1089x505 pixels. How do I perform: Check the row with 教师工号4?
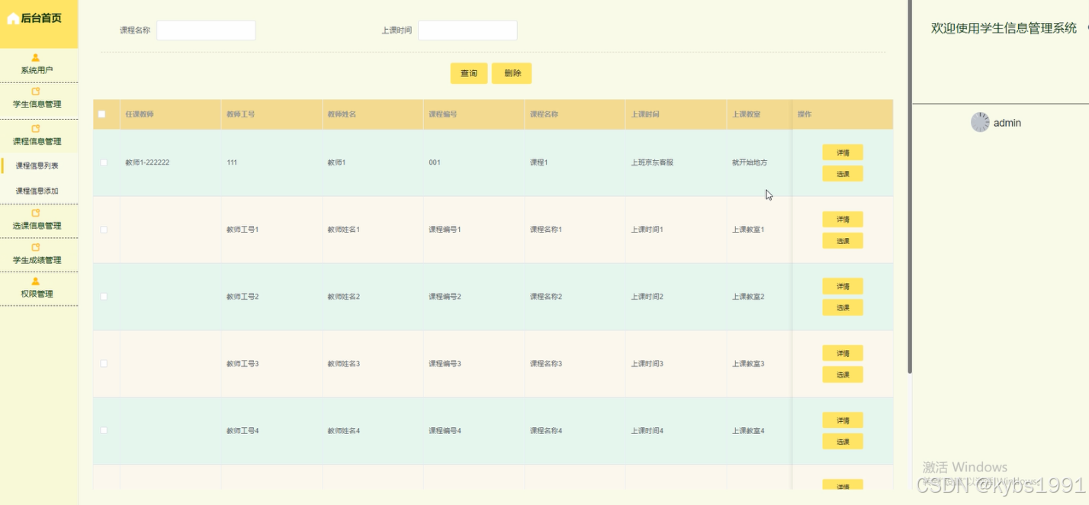click(104, 430)
